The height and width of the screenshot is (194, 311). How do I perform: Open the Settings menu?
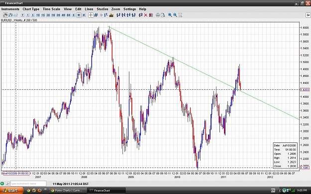pos(130,9)
